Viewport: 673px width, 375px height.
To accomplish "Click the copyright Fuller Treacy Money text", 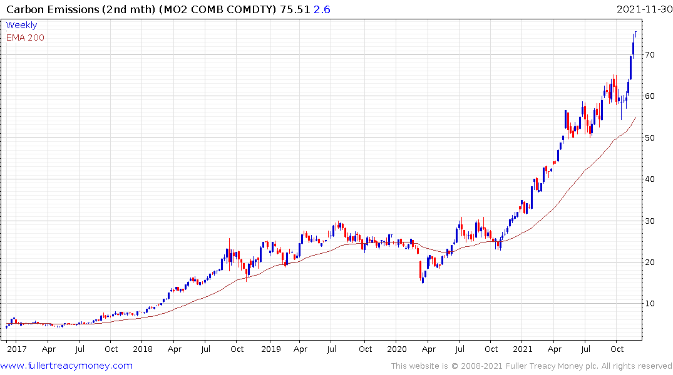I will pos(532,366).
